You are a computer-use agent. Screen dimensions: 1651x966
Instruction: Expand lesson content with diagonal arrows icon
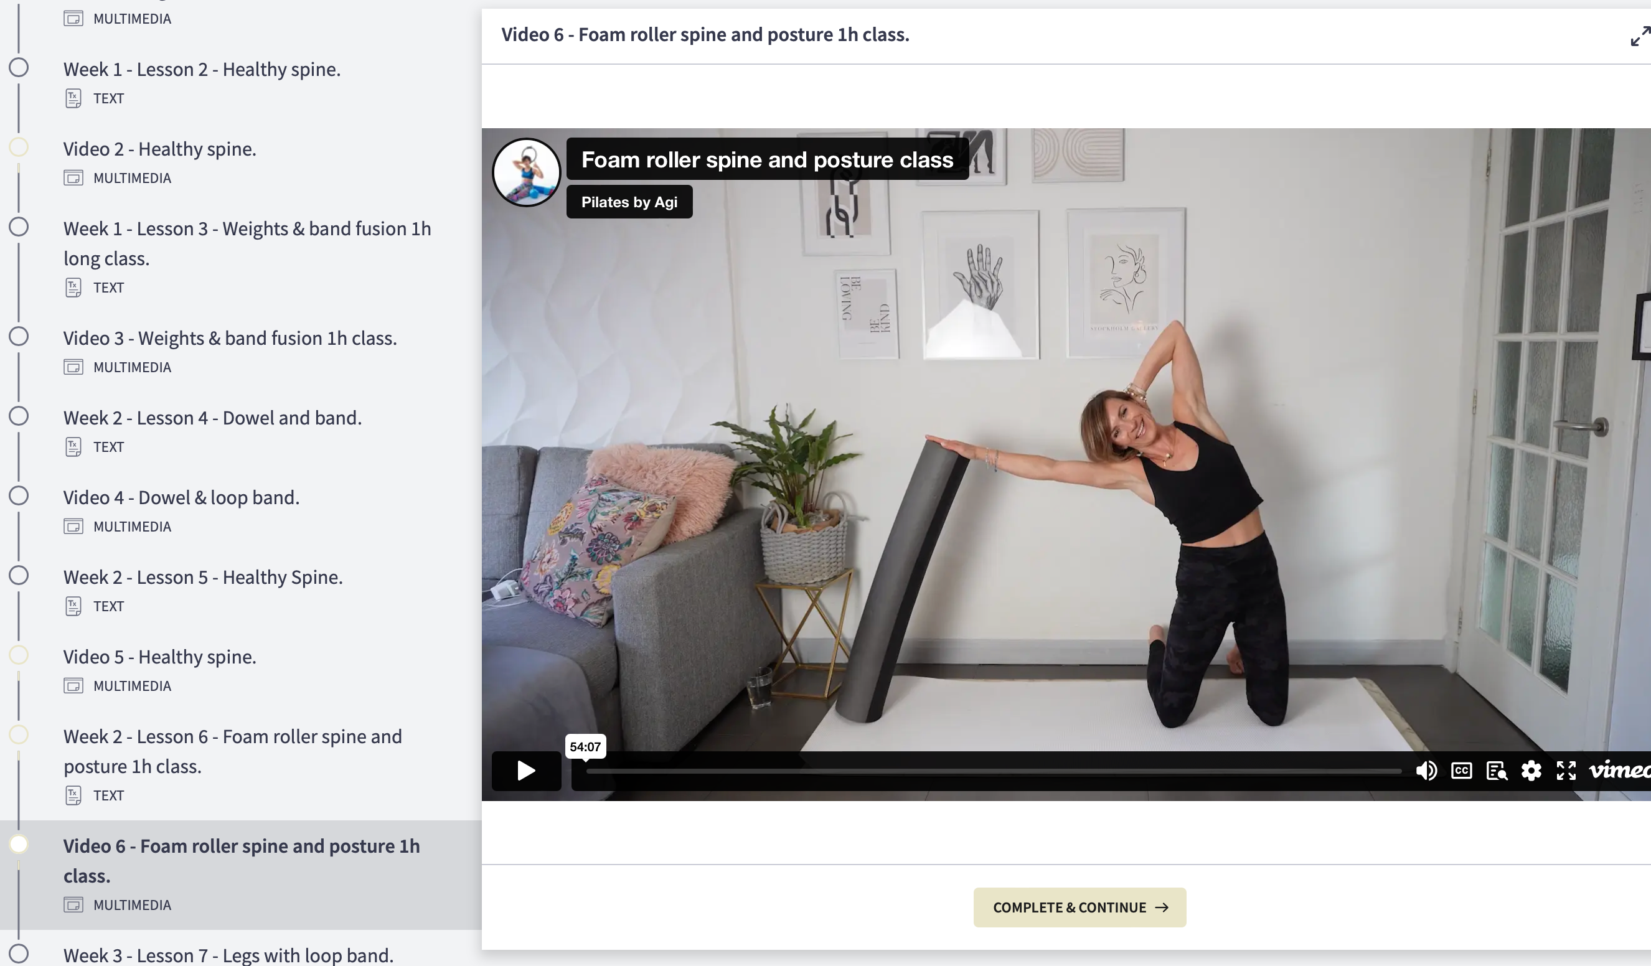1640,36
